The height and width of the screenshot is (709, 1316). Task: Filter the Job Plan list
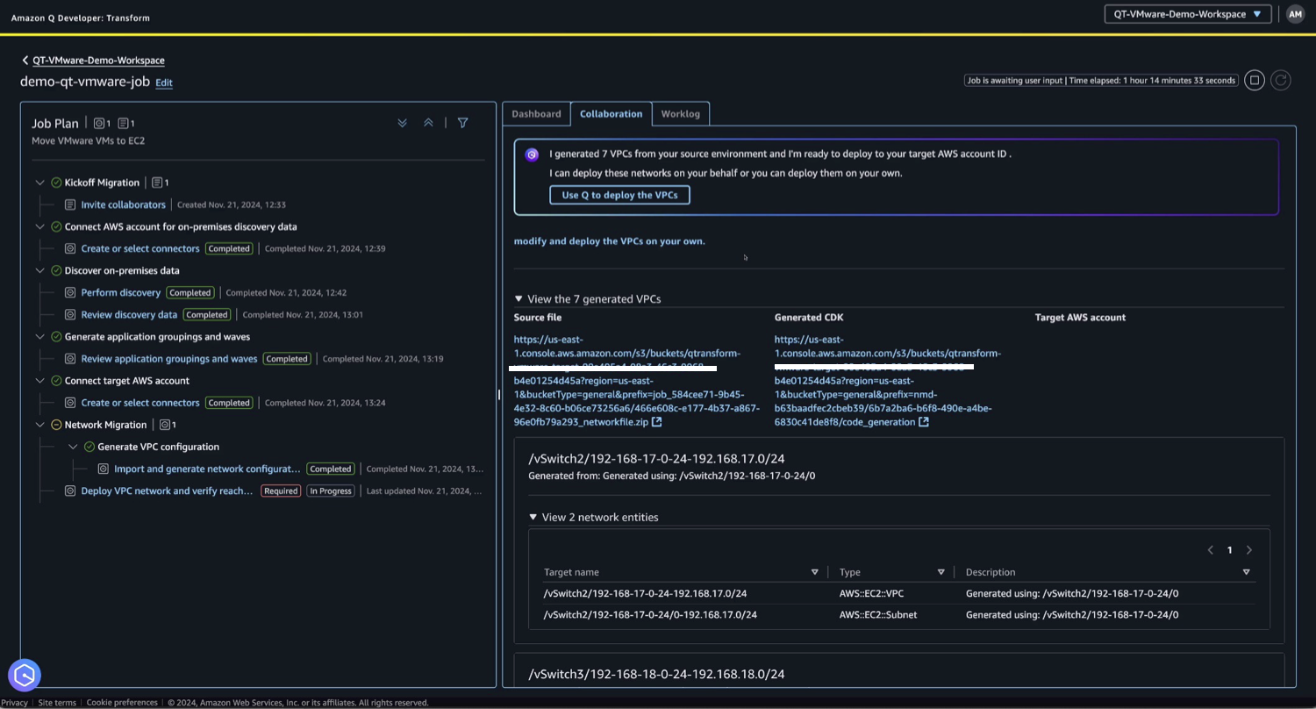coord(463,123)
